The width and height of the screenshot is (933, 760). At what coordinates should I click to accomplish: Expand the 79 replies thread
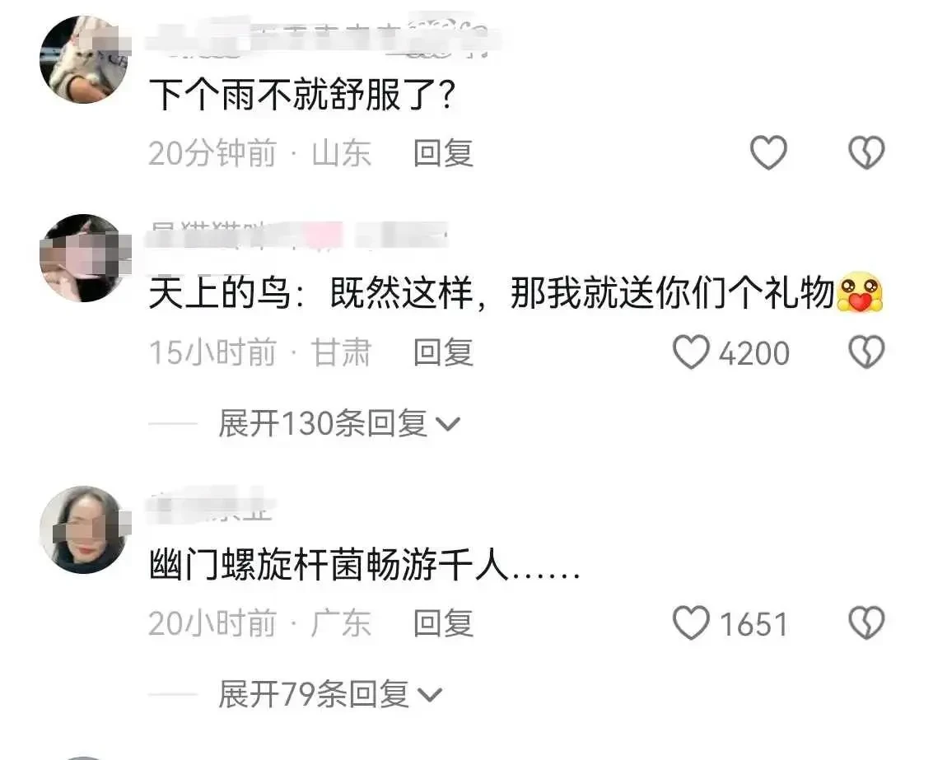330,694
